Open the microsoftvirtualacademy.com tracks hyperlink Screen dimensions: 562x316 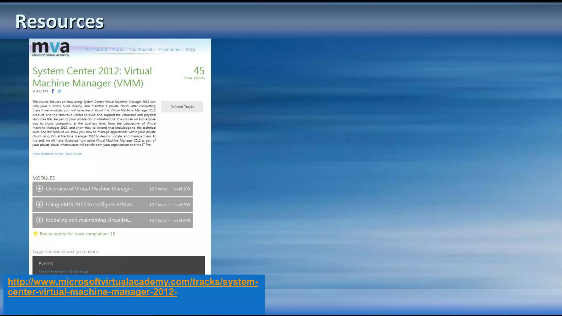point(133,287)
